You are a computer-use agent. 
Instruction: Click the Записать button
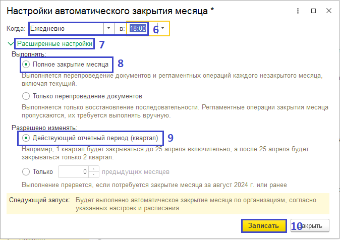[x=263, y=226]
